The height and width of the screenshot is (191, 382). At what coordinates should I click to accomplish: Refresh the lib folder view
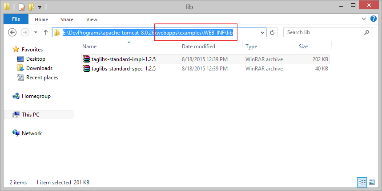click(272, 32)
